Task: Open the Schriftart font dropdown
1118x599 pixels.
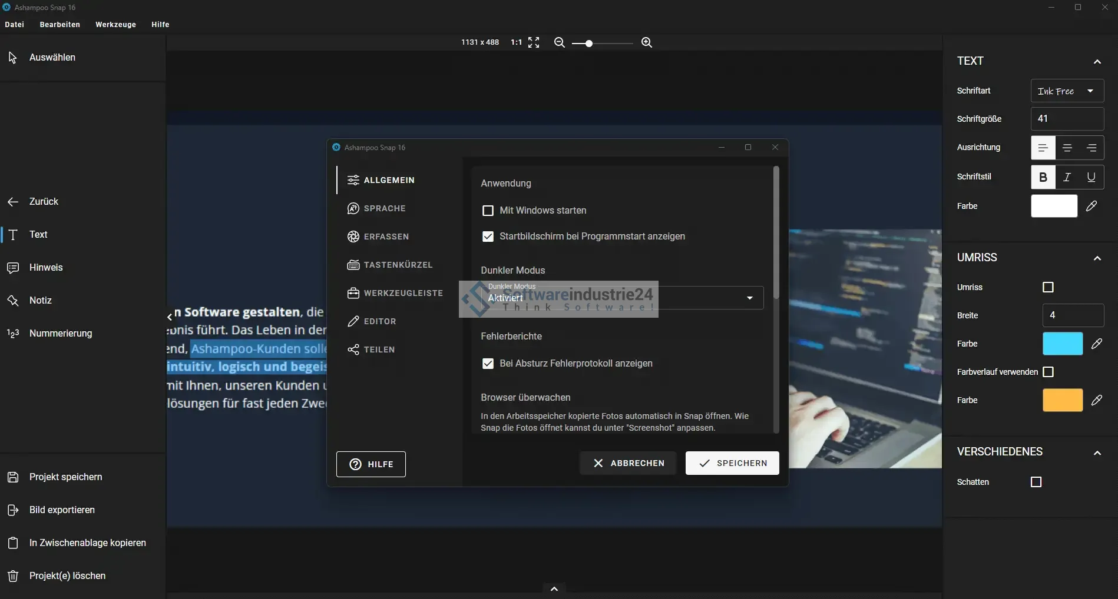Action: pyautogui.click(x=1067, y=91)
